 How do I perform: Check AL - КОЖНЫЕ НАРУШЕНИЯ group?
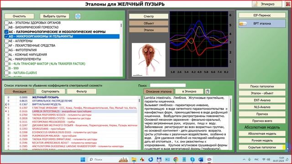6,55
